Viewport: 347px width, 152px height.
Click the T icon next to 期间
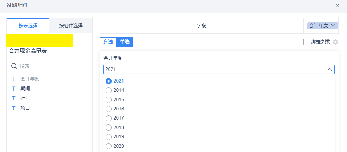[x=14, y=89]
